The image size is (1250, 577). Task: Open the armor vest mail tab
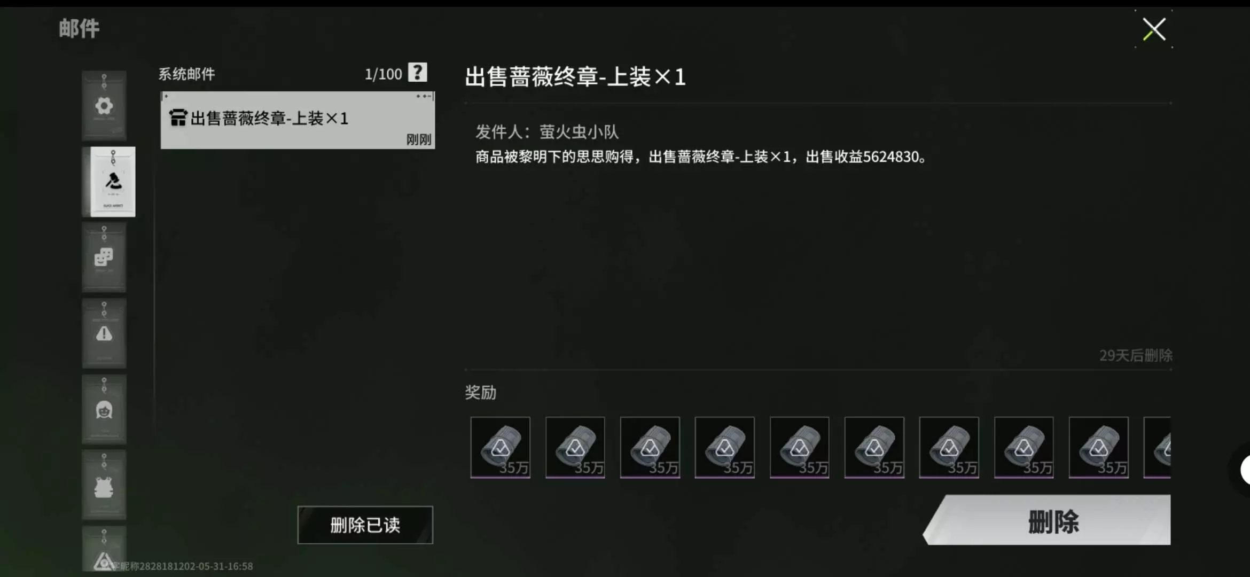(x=104, y=485)
